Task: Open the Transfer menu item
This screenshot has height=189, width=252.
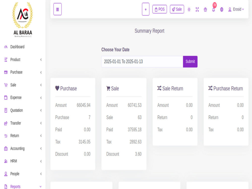Action: click(x=16, y=123)
